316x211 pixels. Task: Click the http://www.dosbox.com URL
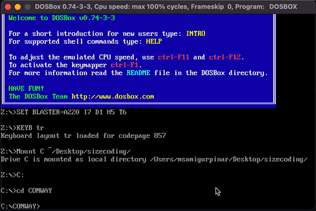(113, 96)
